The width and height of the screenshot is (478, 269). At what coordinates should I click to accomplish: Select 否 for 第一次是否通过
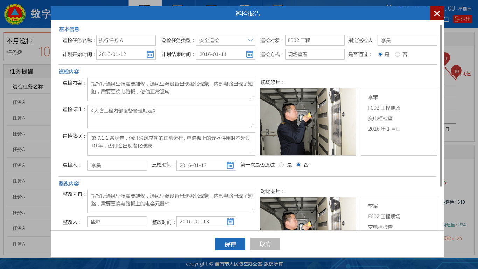[x=298, y=165]
